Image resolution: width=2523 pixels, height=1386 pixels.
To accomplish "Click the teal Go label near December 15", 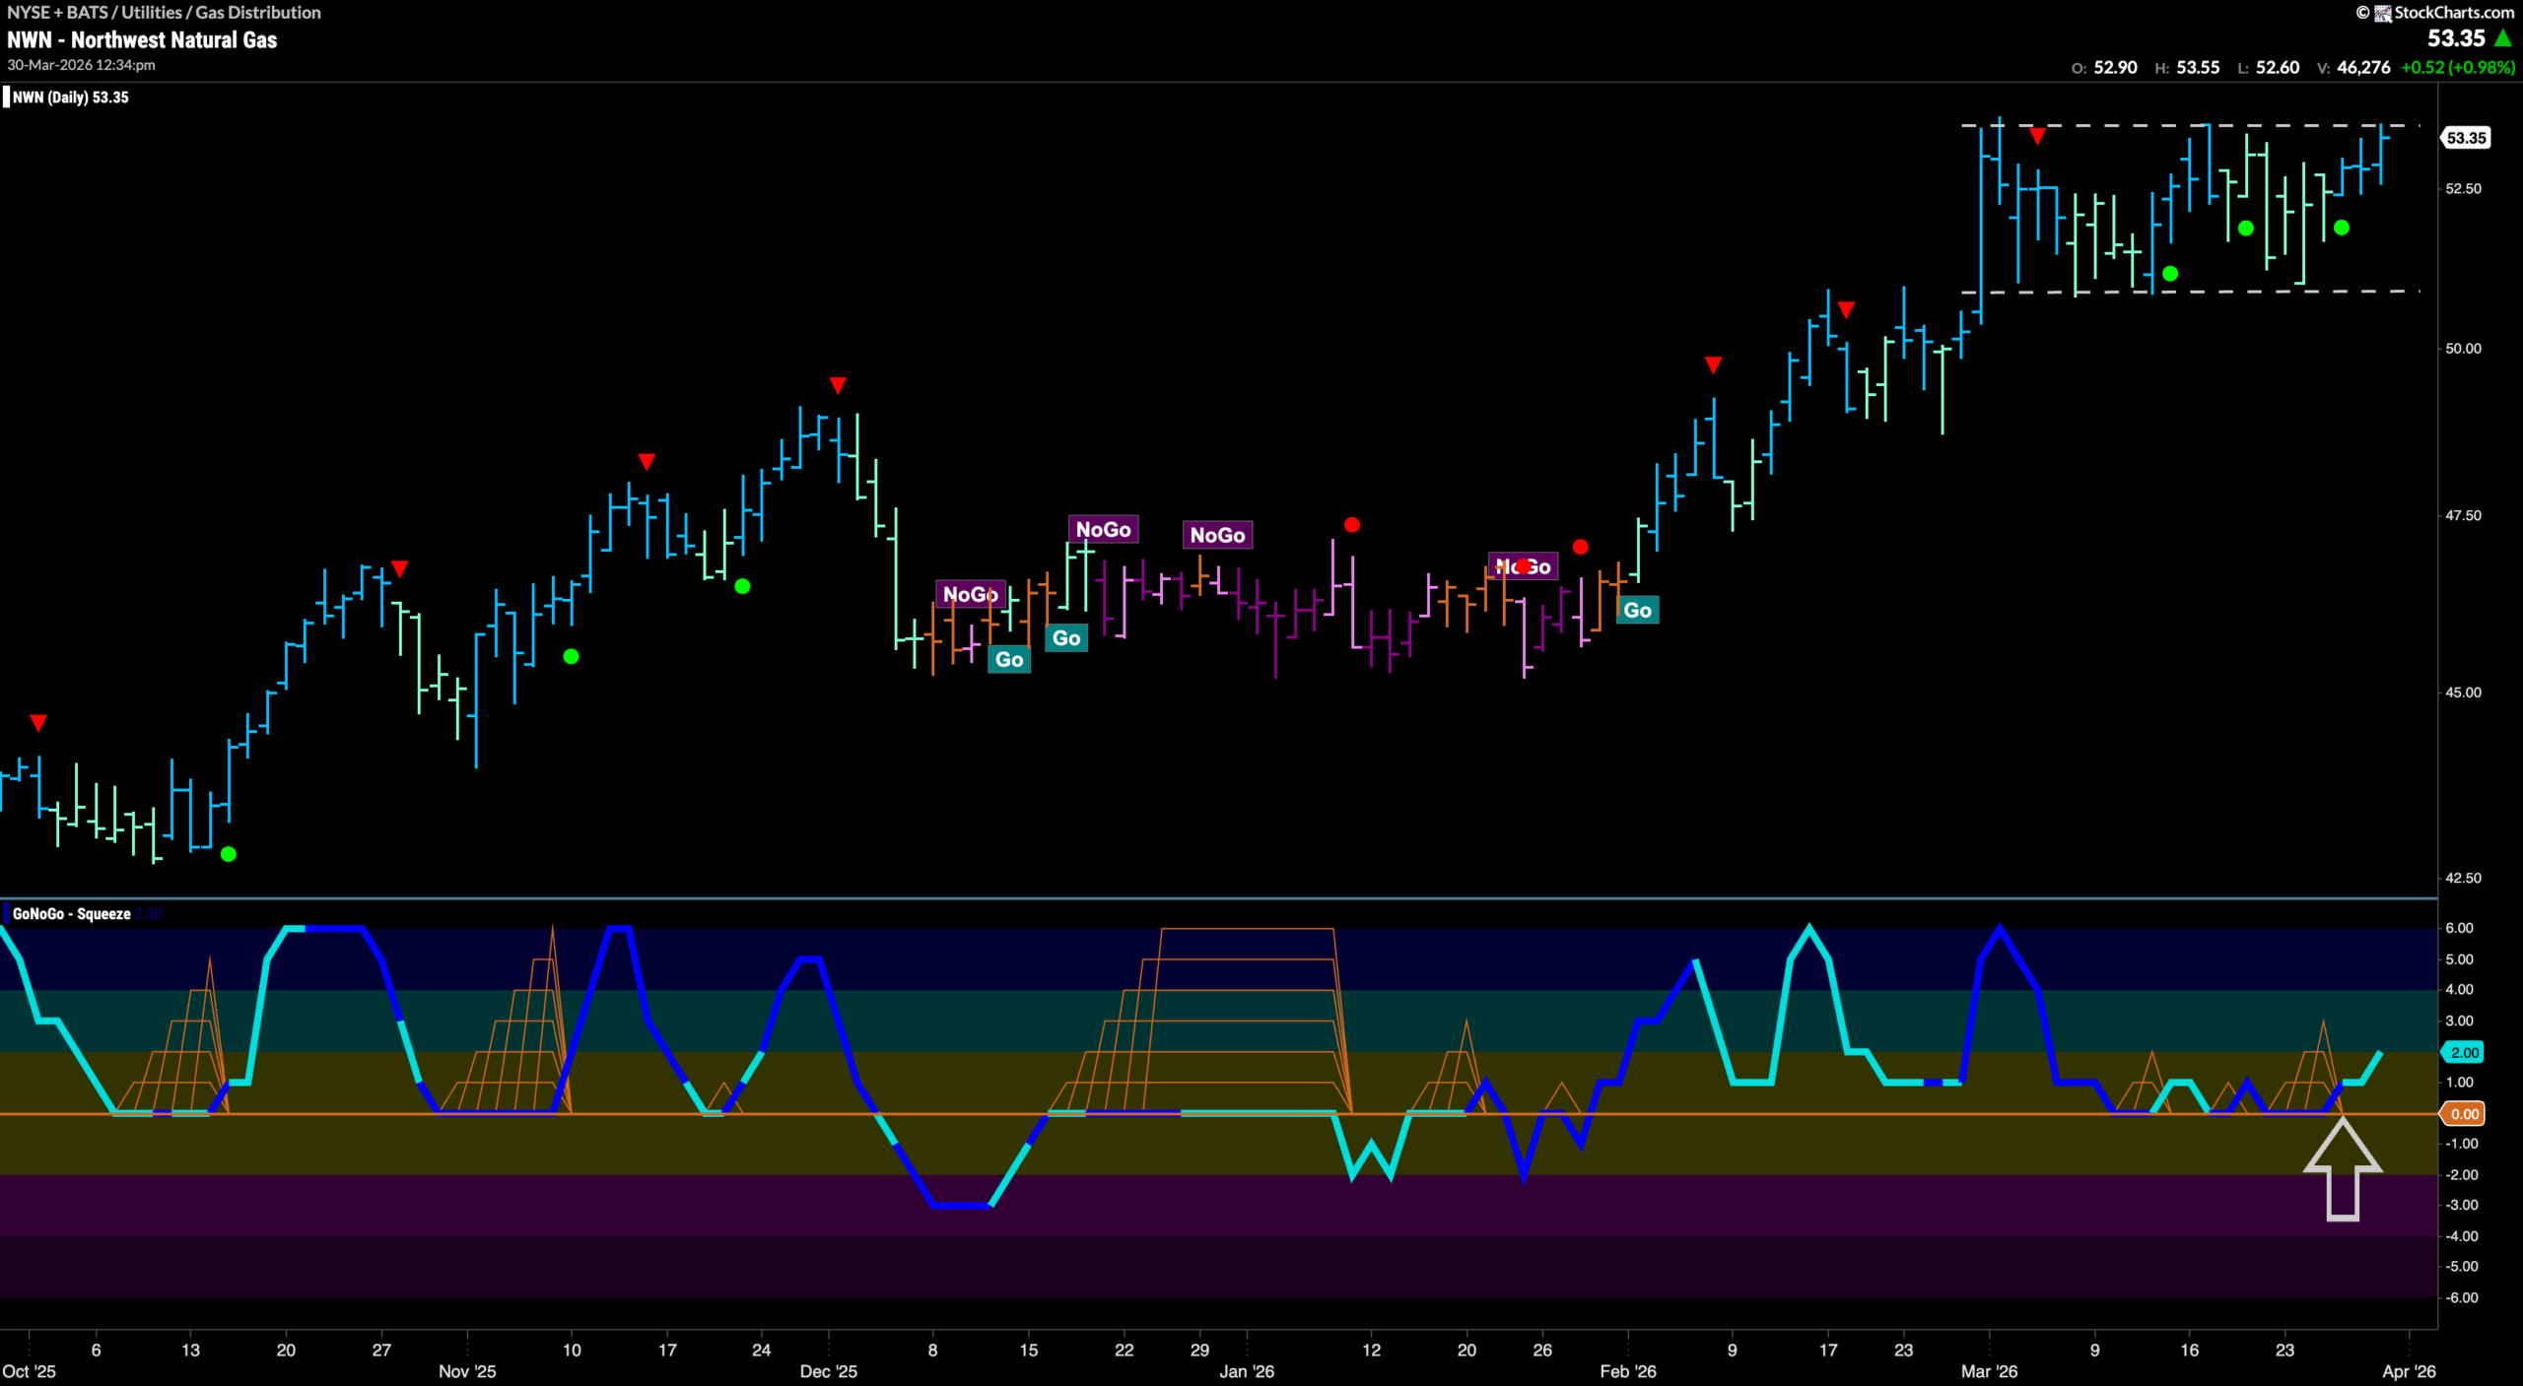I will pos(1009,659).
